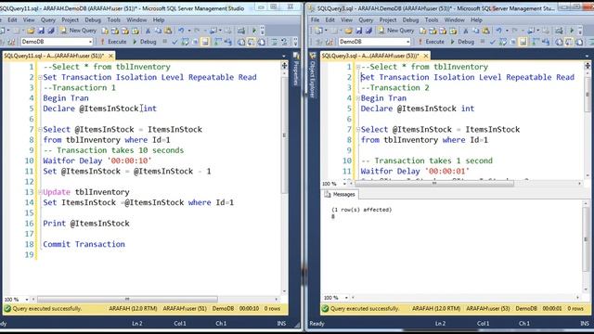
Task: Click Undo arrow icon in right window
Action: [499, 31]
